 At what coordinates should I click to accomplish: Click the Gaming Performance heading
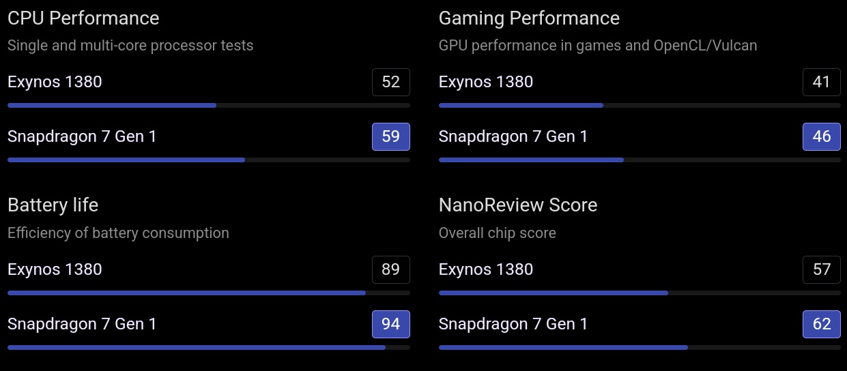coord(529,18)
